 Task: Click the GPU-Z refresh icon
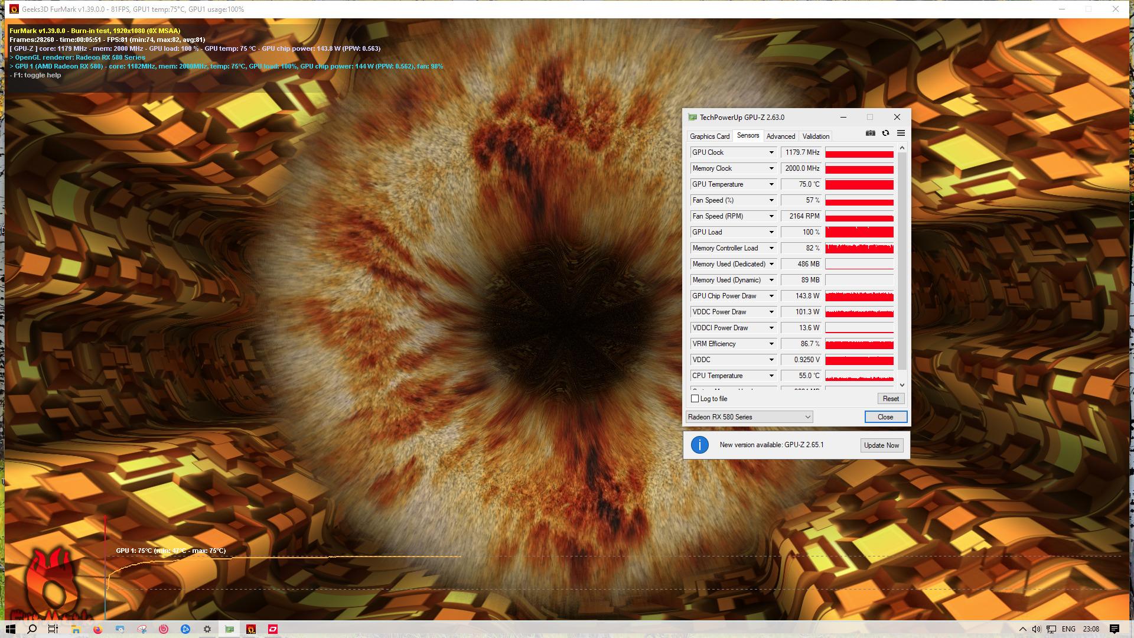coord(885,134)
